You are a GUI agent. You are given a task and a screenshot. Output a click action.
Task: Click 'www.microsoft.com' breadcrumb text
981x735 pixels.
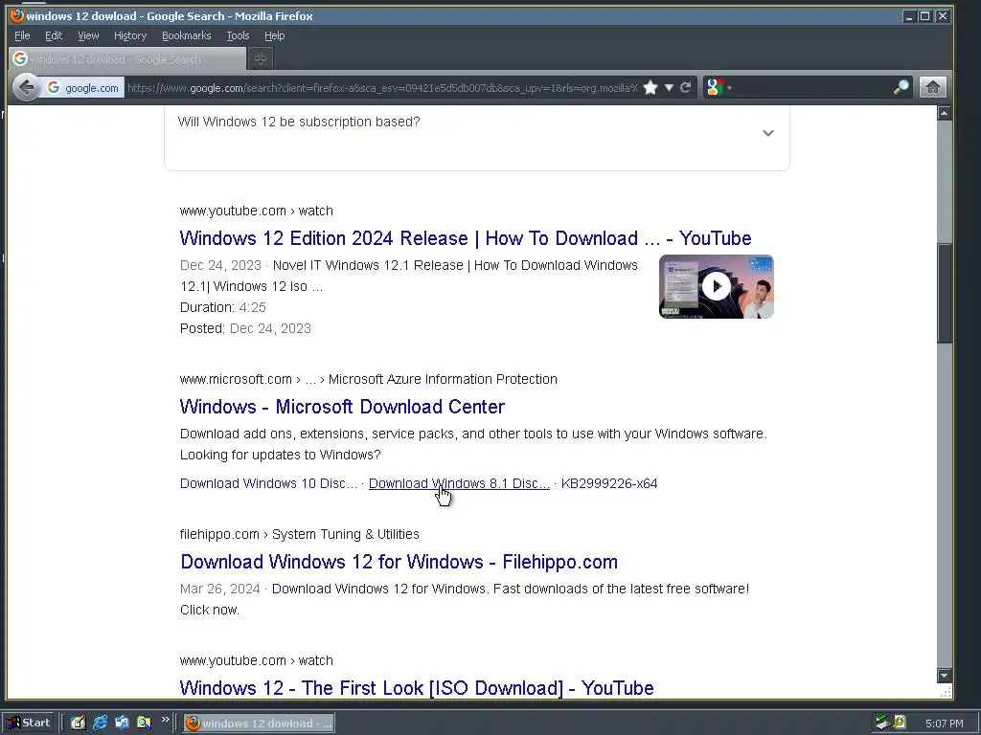[x=236, y=379]
